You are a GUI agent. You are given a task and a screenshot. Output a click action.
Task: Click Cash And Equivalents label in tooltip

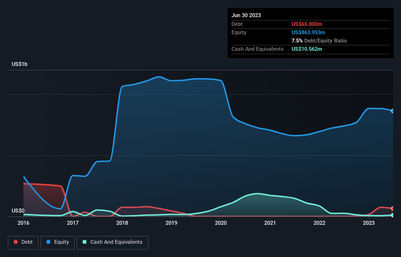tap(257, 49)
